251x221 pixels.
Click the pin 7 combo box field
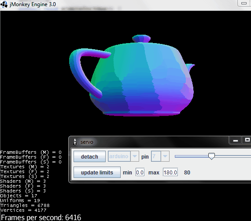coord(160,156)
